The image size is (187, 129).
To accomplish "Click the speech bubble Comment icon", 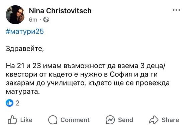I will click(53, 120).
